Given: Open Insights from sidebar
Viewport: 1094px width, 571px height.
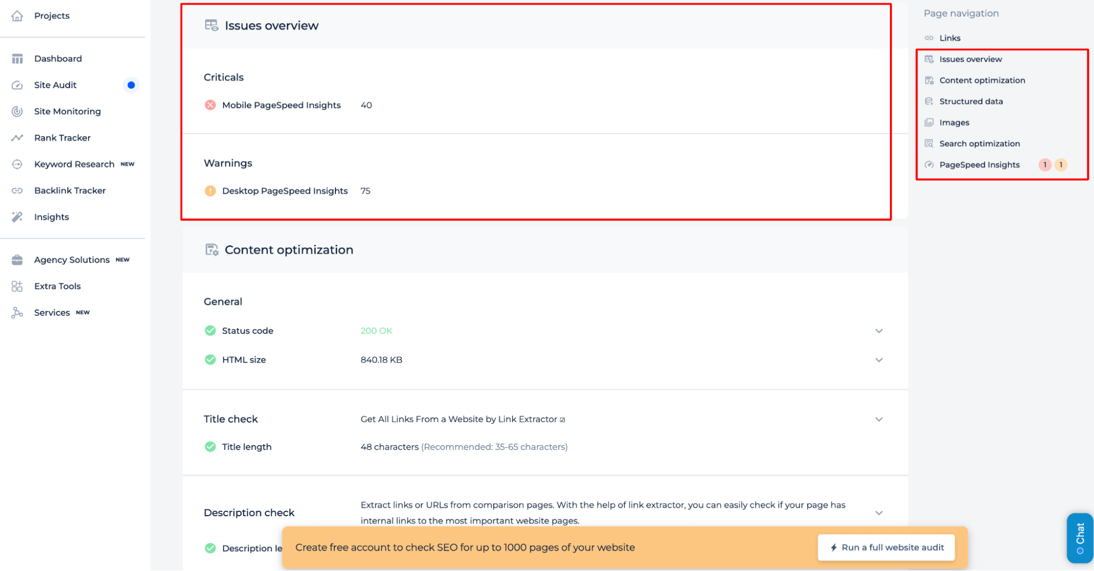Looking at the screenshot, I should point(51,217).
